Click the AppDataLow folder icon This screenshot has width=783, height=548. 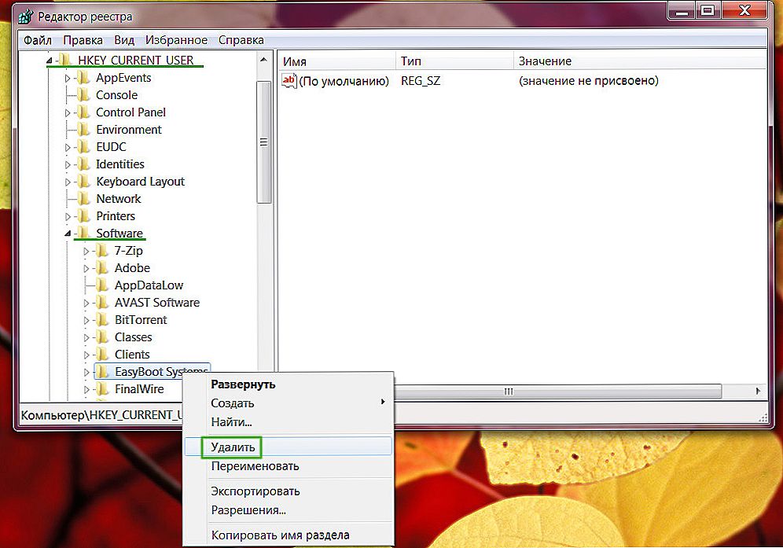coord(102,285)
